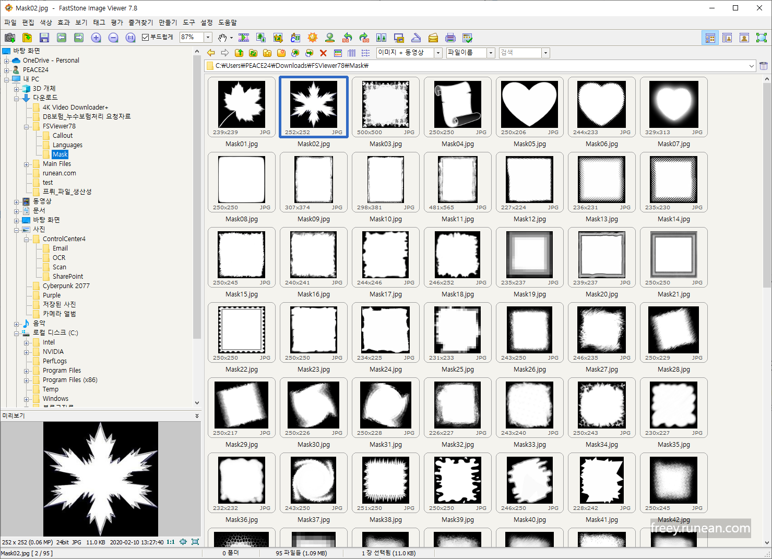Rotate image right with the green arrow icon
Screen dimensions: 772x559
point(364,38)
